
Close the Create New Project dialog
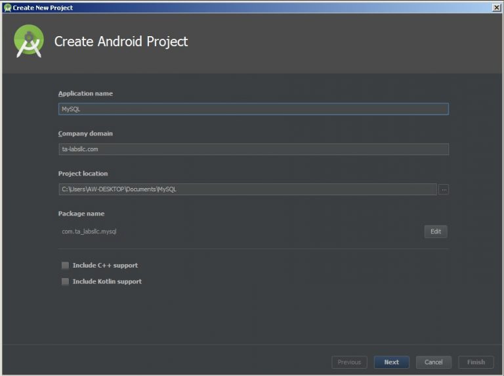point(496,7)
